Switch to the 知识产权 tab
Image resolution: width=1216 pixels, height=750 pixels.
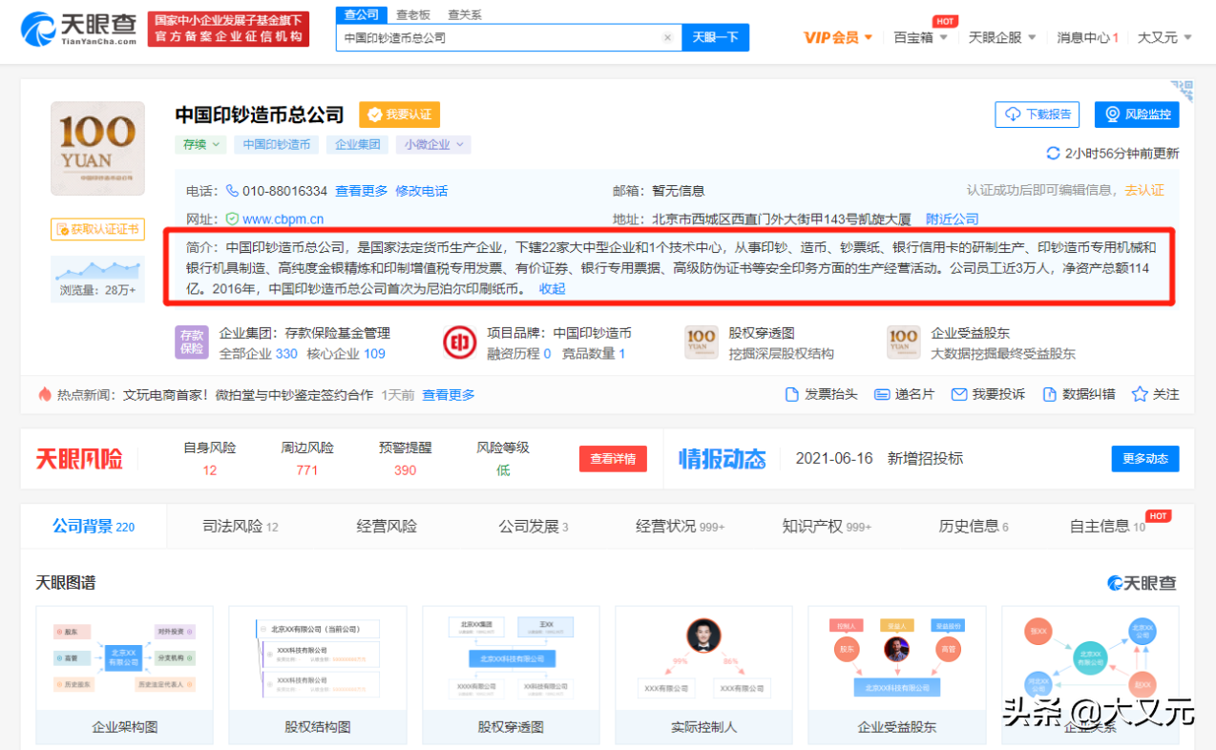(x=827, y=526)
